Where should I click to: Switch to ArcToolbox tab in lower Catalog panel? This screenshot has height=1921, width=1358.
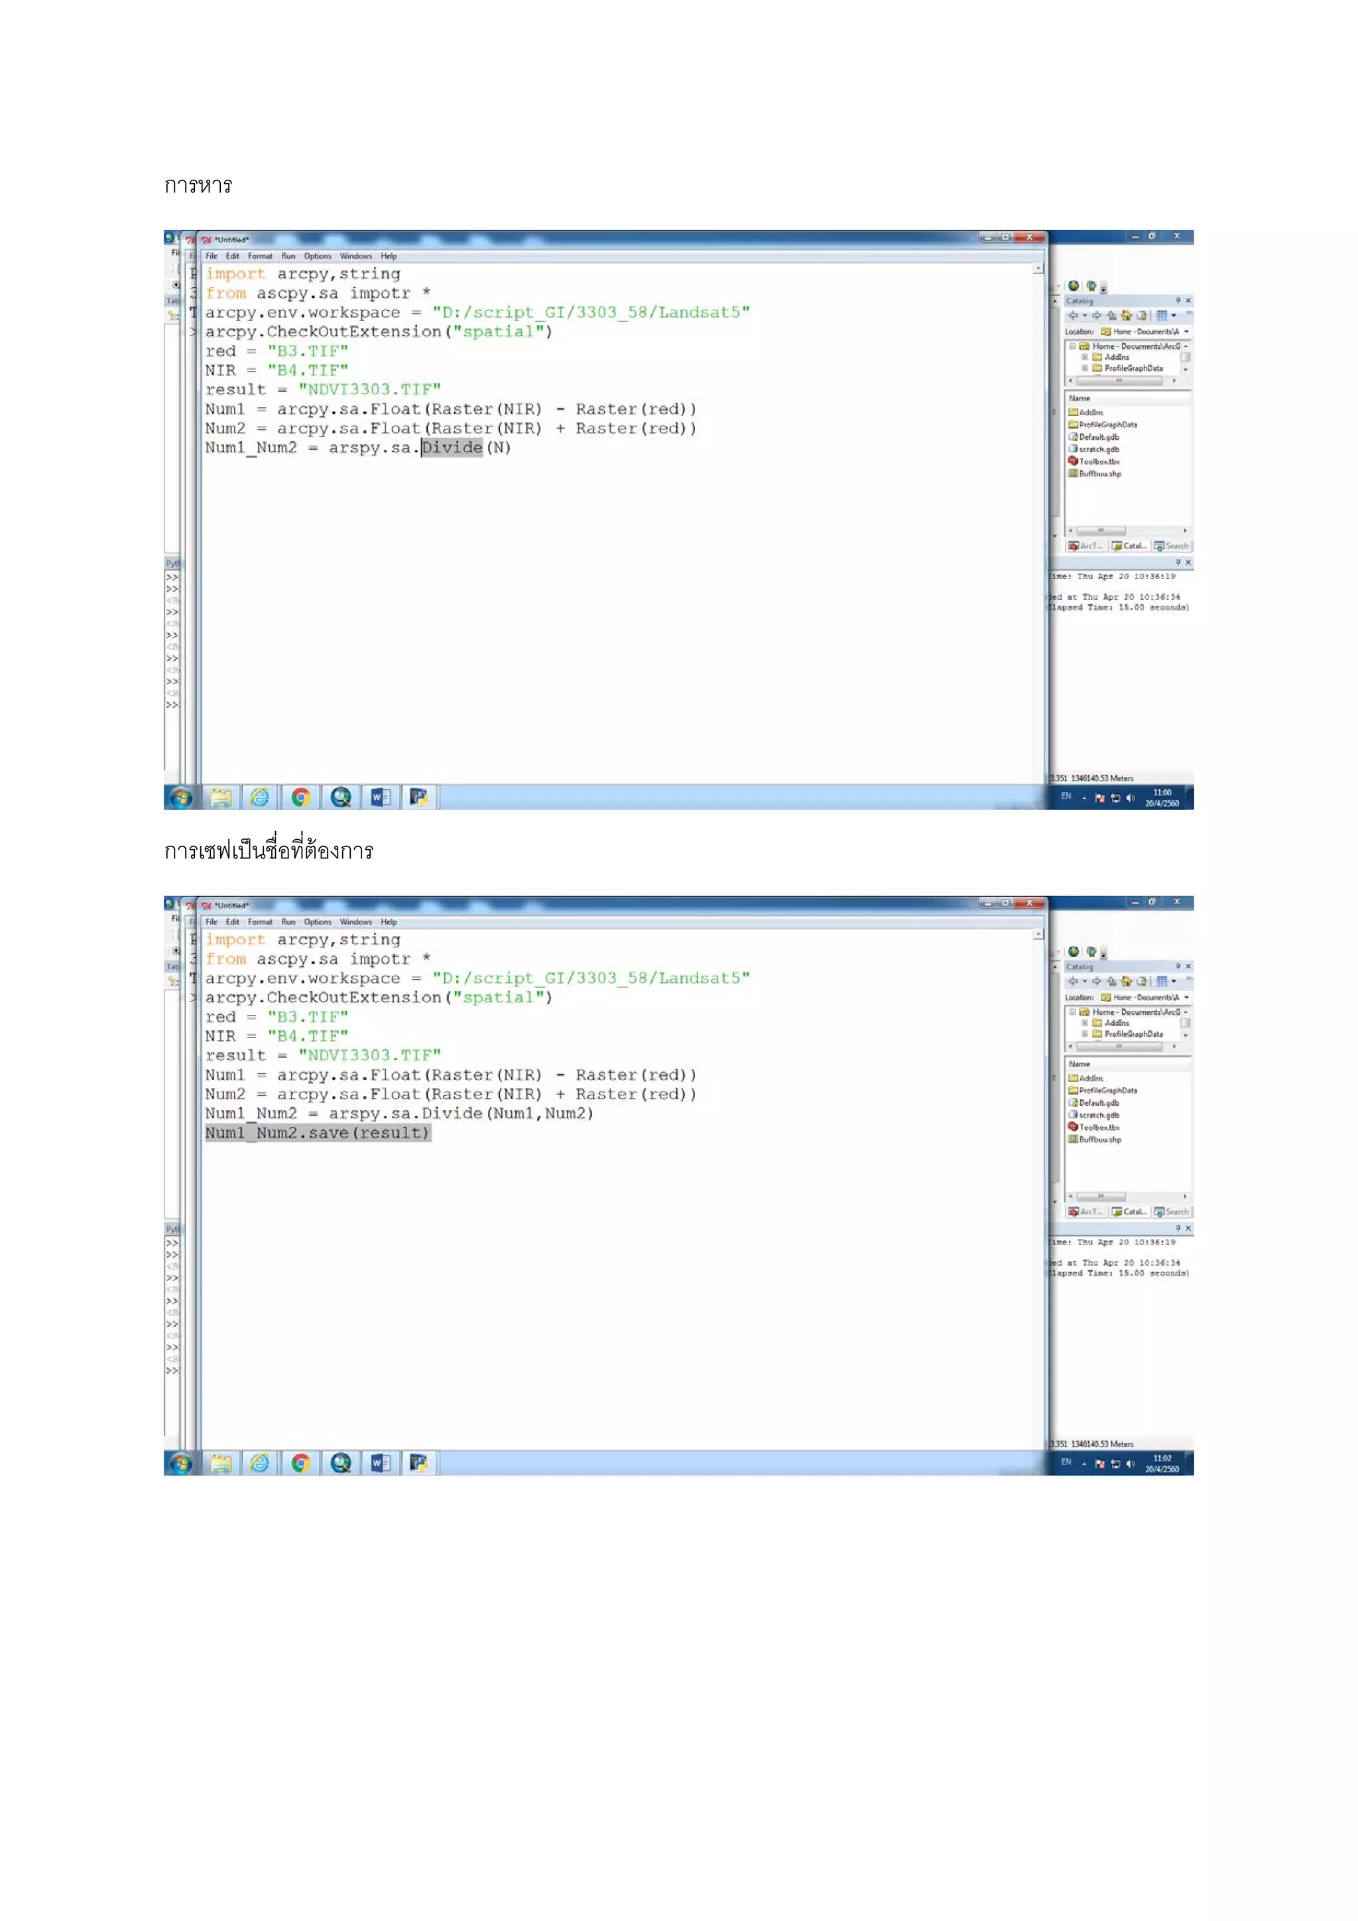pyautogui.click(x=1085, y=1211)
